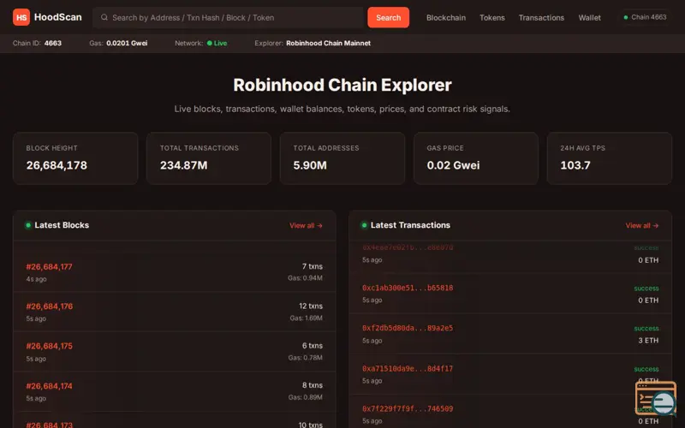685x428 pixels.
Task: Open the Tokens menu
Action: click(491, 17)
